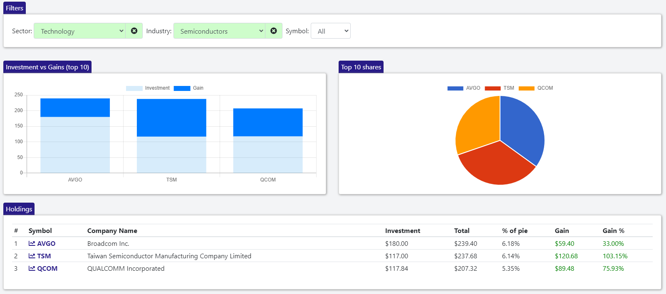Clear the Technology sector filter
This screenshot has height=294, width=666.
[x=134, y=31]
